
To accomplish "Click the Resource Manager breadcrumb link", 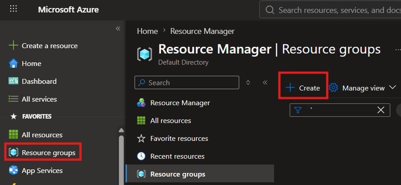I will pyautogui.click(x=202, y=31).
